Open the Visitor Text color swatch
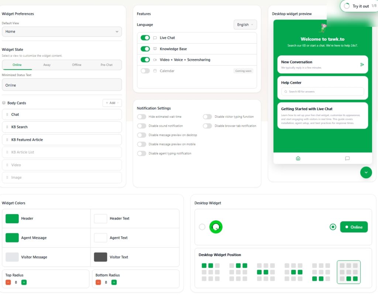Viewport: 378px width, 301px height. pyautogui.click(x=100, y=257)
